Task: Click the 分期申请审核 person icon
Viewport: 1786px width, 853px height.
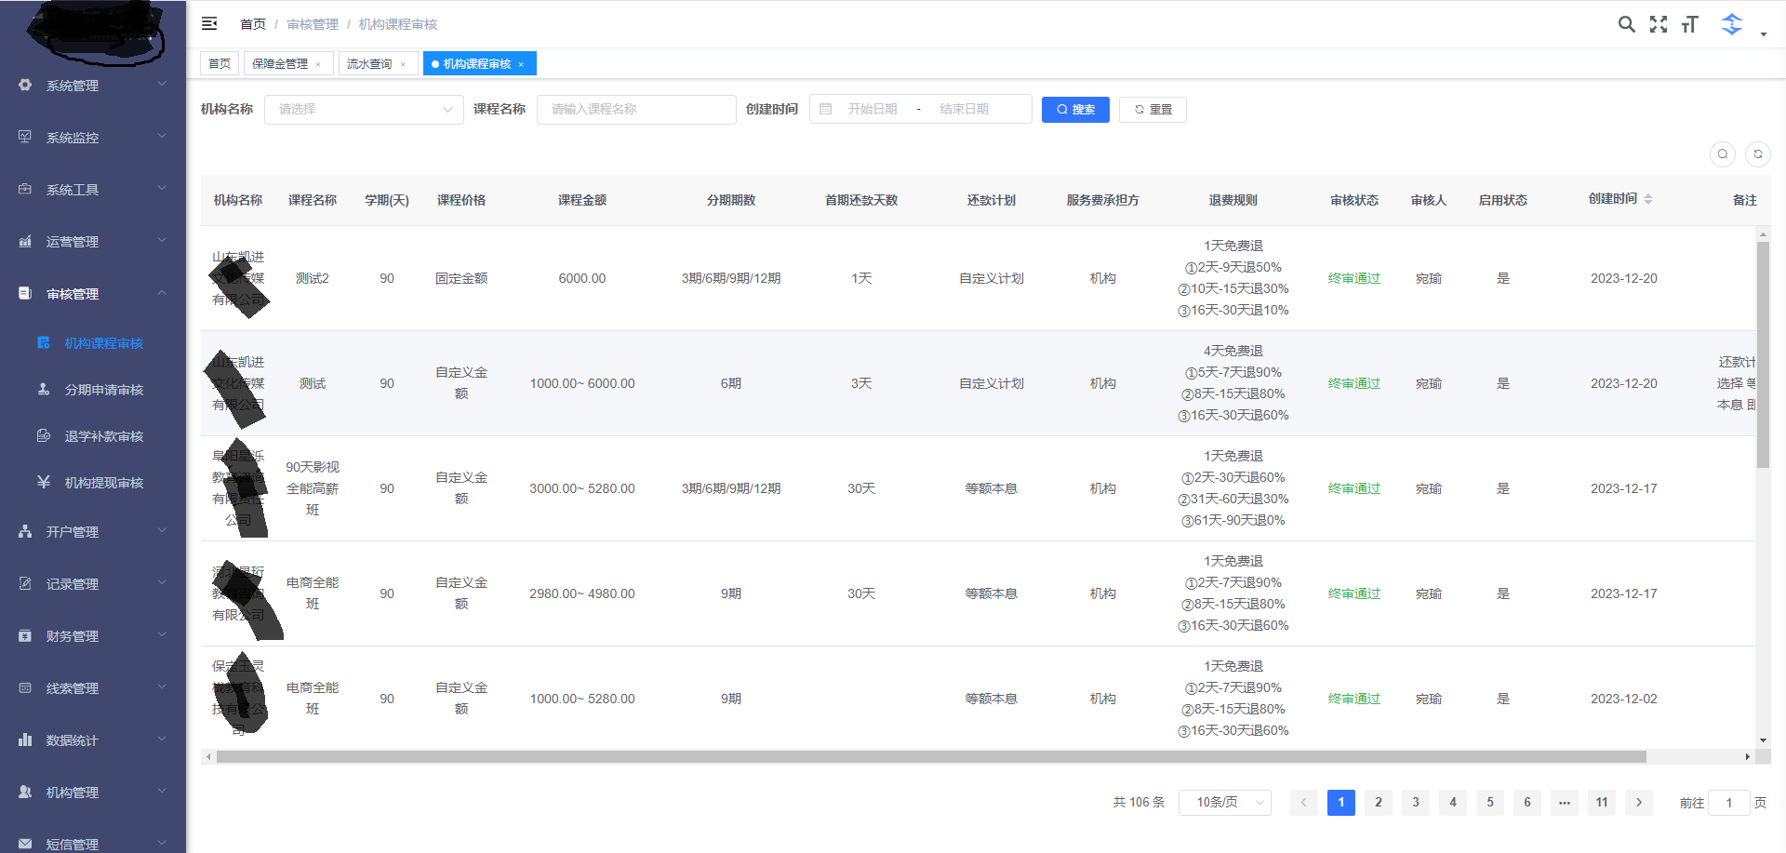Action: coord(44,389)
